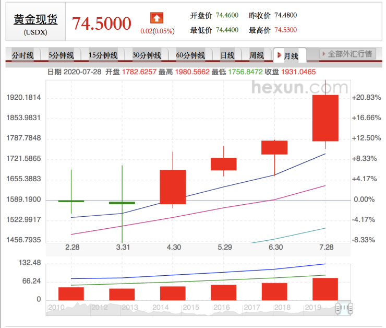Click the red up-arrow price change icon
This screenshot has width=386, height=328.
(x=156, y=18)
